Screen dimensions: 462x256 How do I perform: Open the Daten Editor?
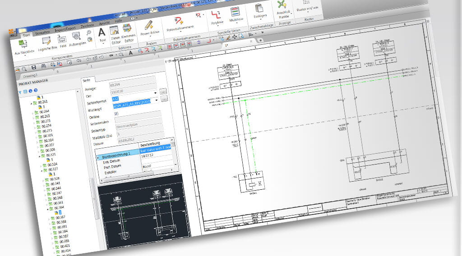pos(114,31)
